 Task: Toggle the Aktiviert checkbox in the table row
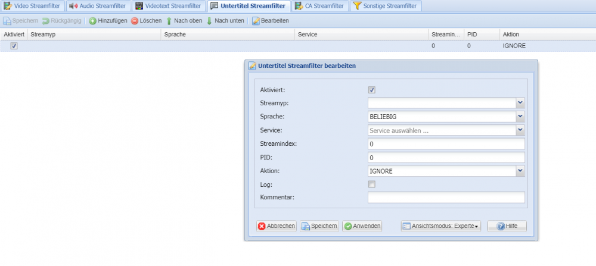[x=14, y=46]
